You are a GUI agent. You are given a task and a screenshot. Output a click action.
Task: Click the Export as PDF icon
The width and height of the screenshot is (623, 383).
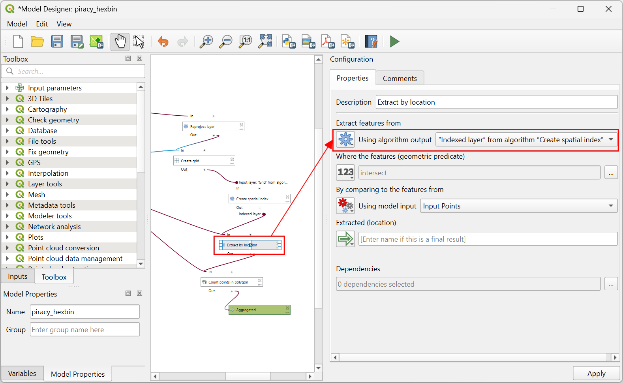tap(328, 41)
